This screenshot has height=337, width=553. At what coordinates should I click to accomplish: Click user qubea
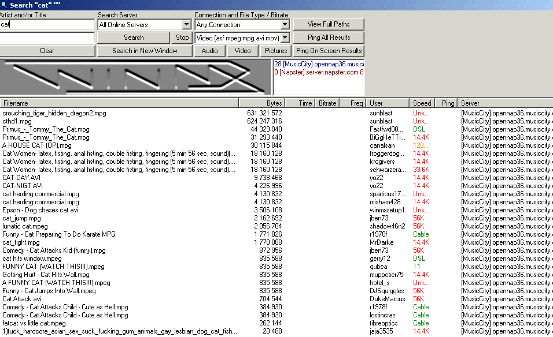pos(378,267)
